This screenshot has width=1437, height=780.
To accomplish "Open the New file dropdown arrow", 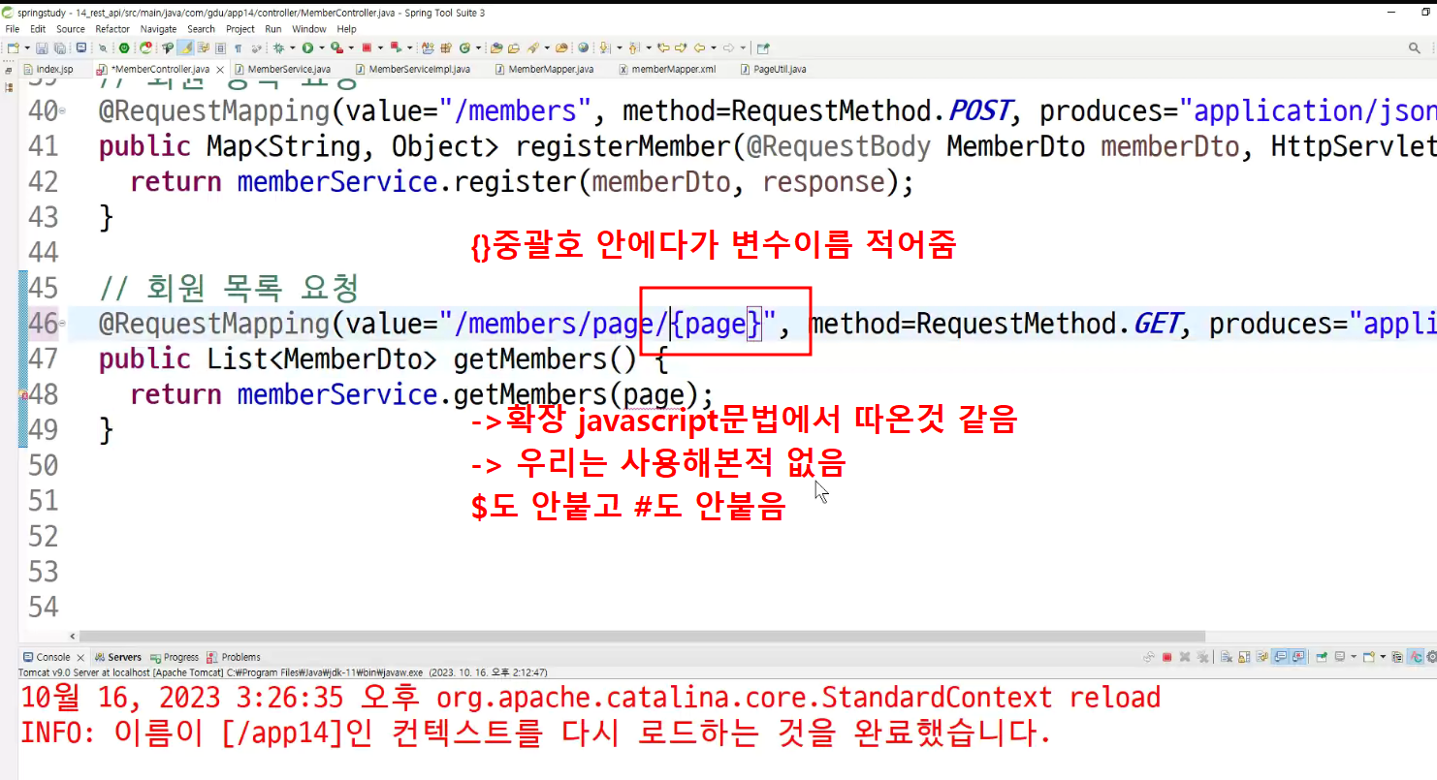I will click(27, 47).
